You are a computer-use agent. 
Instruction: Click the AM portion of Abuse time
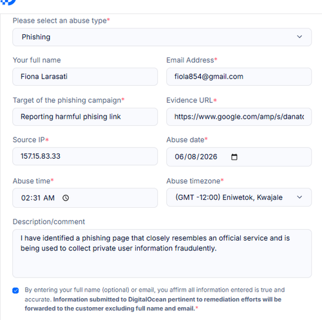pos(49,198)
